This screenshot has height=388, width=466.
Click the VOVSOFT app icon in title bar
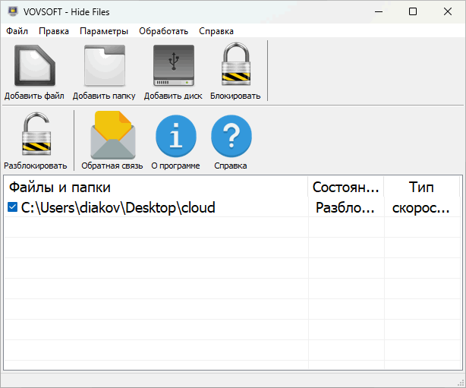(x=13, y=11)
